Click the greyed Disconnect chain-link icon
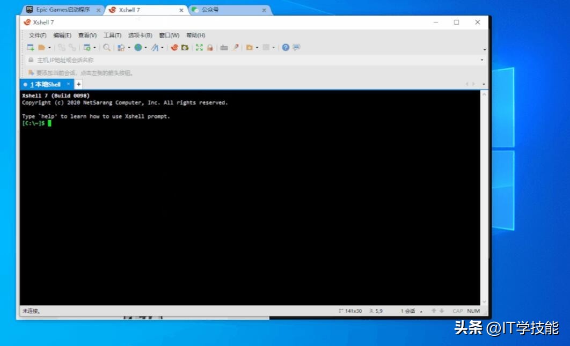The width and height of the screenshot is (570, 346). pos(61,48)
